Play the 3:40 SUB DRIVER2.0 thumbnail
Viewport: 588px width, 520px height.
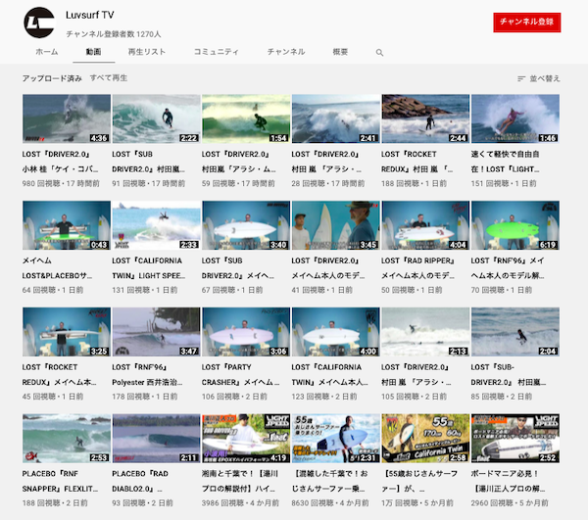click(246, 225)
